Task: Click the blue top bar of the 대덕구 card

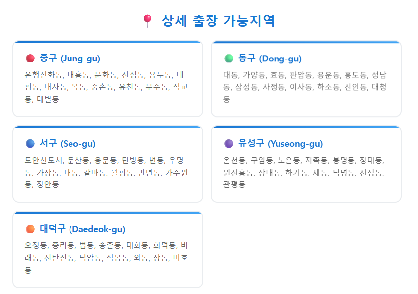Action: tap(108, 213)
